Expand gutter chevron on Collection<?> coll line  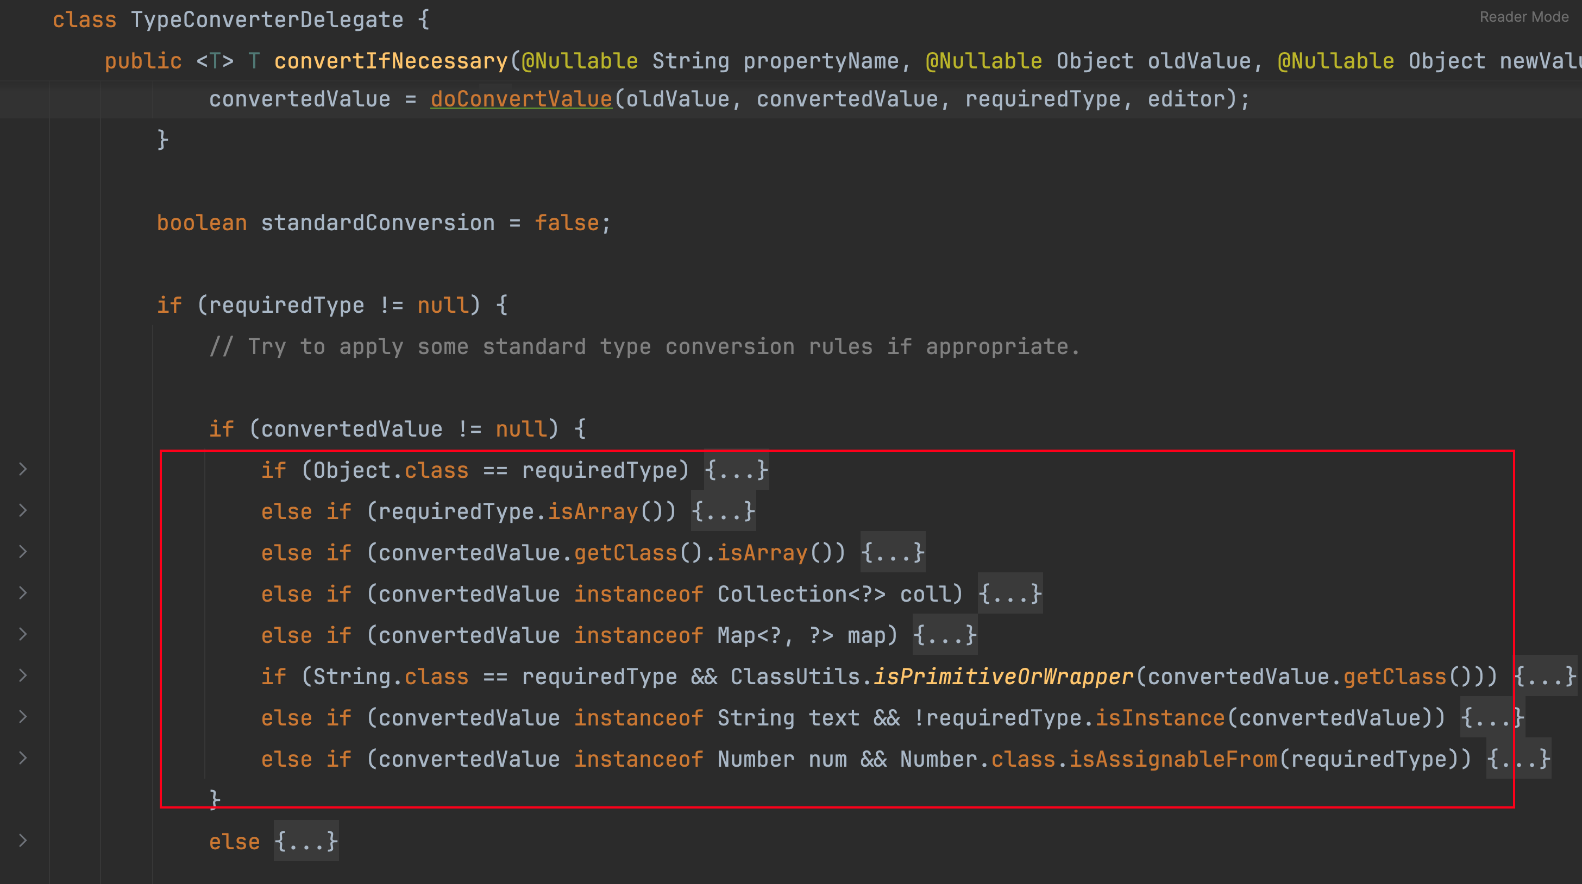(x=23, y=593)
